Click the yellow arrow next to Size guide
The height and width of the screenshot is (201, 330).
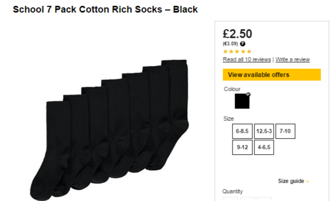(x=307, y=181)
